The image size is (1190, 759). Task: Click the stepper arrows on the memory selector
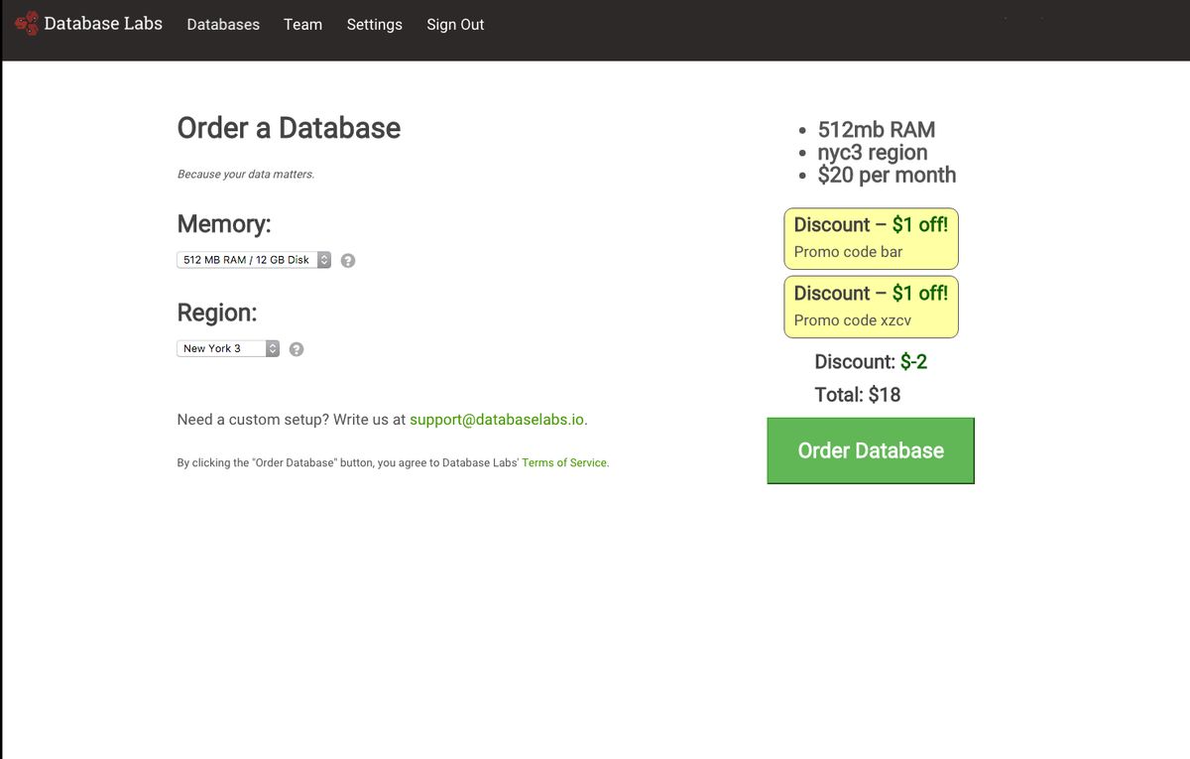324,259
